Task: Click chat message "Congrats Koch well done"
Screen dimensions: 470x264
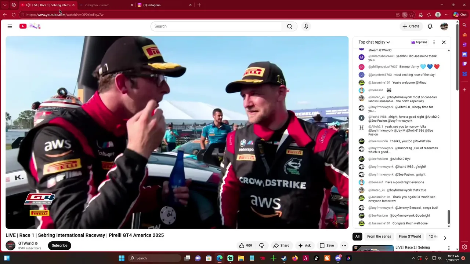Action: [x=410, y=223]
